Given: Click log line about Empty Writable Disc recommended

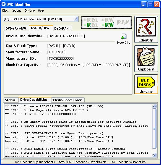Looking at the screenshot, I should [x=71, y=122].
